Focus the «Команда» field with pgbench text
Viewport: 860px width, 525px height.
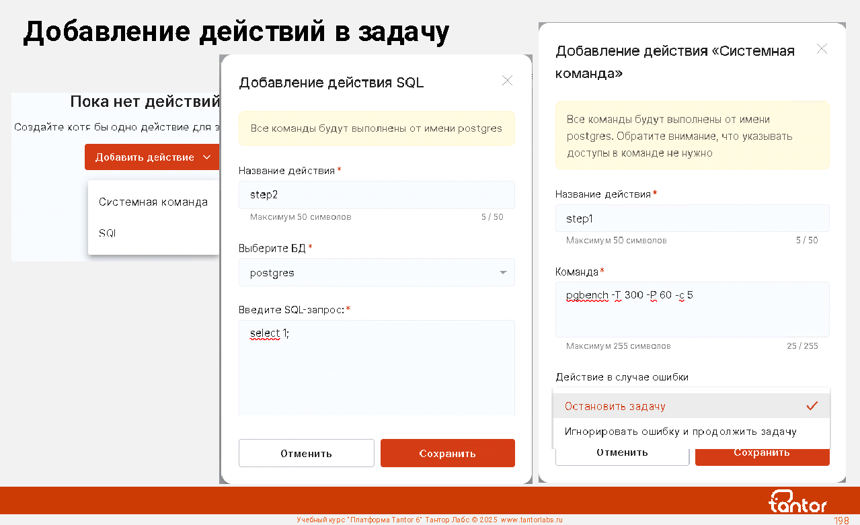click(692, 309)
